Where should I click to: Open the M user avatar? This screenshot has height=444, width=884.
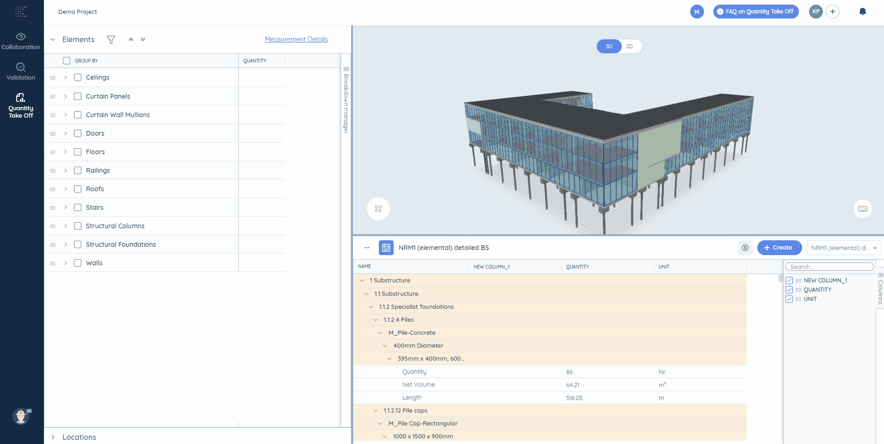pos(697,12)
